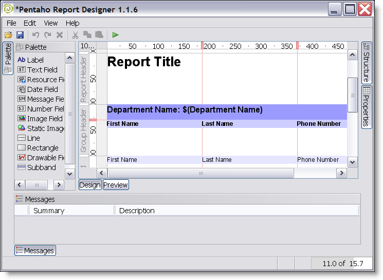Click the Copy icon in the toolbar
The height and width of the screenshot is (280, 383).
(87, 34)
